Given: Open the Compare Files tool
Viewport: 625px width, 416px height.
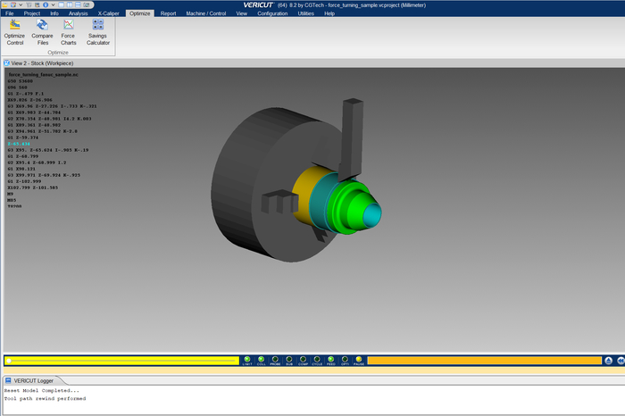Looking at the screenshot, I should [42, 33].
